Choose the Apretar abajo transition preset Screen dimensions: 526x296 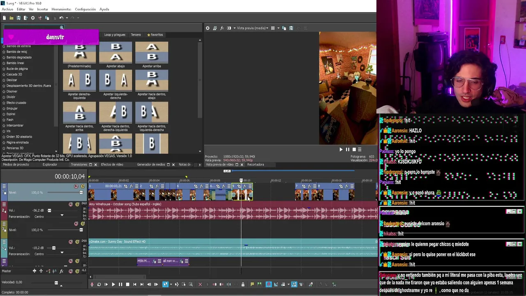tap(115, 54)
